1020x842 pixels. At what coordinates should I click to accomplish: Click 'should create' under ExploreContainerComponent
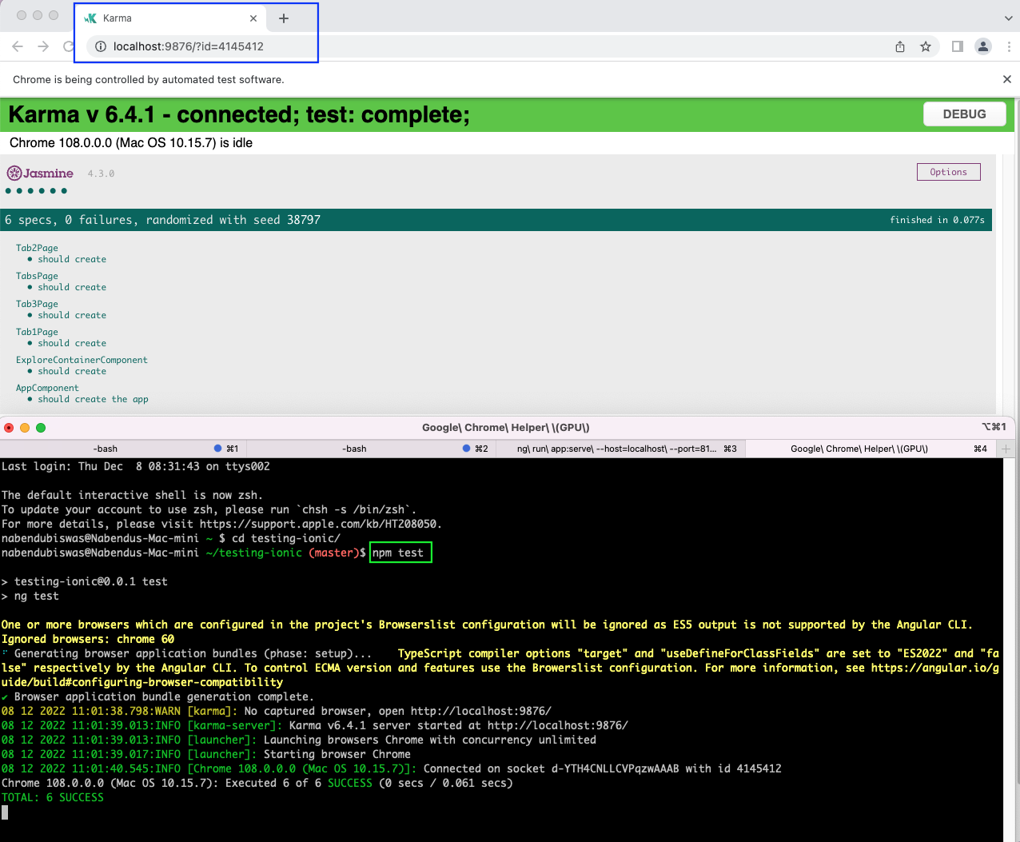tap(72, 371)
